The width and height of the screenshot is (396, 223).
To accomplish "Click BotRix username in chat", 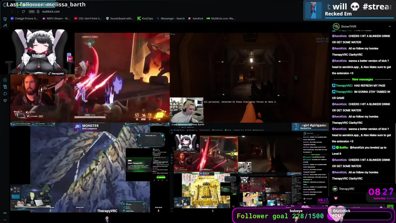I will (x=343, y=147).
